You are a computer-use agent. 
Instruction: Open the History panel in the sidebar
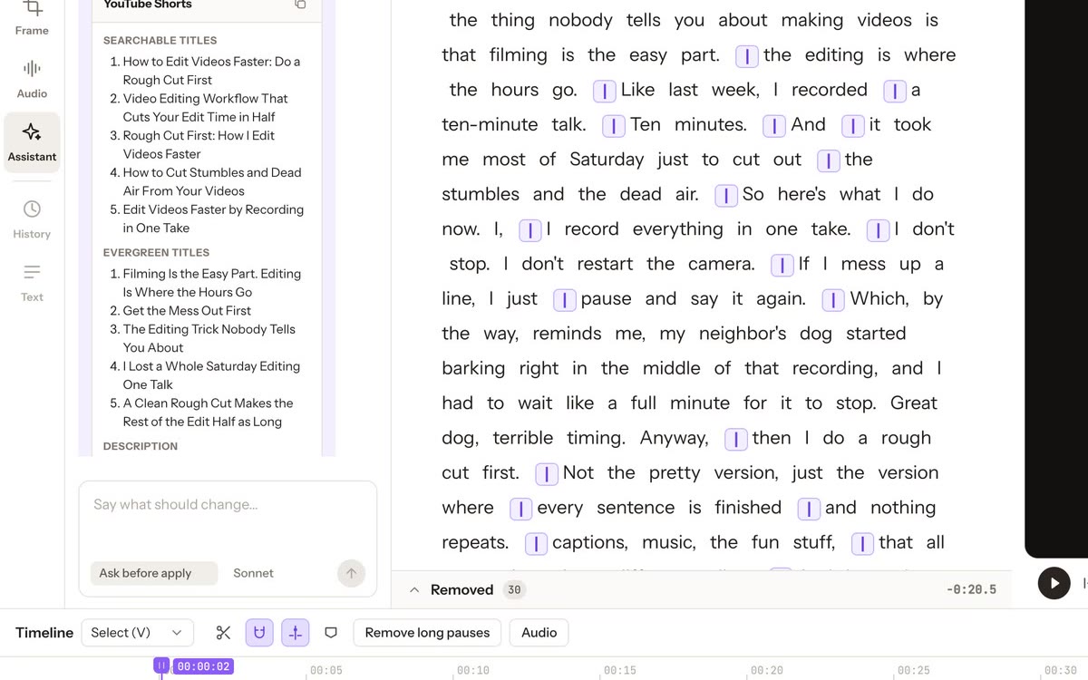(32, 219)
